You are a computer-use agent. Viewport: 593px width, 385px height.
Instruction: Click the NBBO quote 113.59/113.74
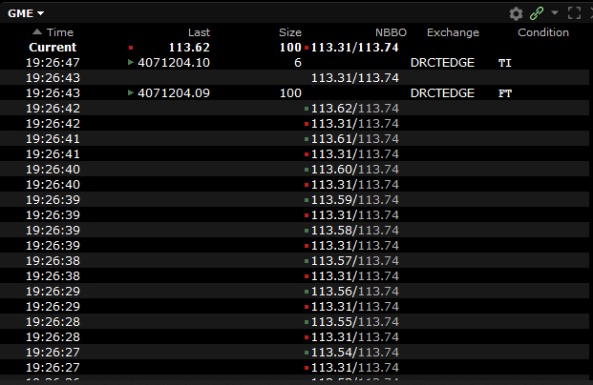354,200
